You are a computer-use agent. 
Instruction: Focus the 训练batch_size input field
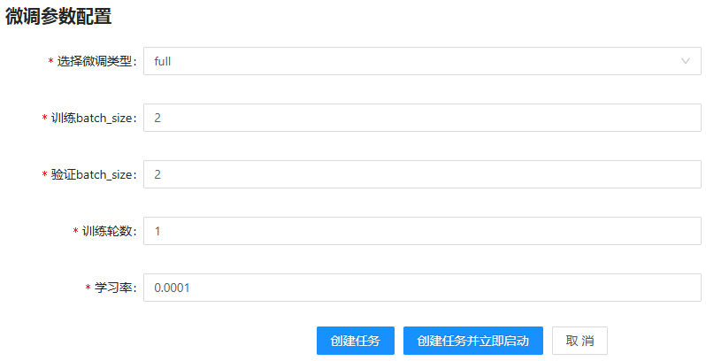tap(421, 118)
